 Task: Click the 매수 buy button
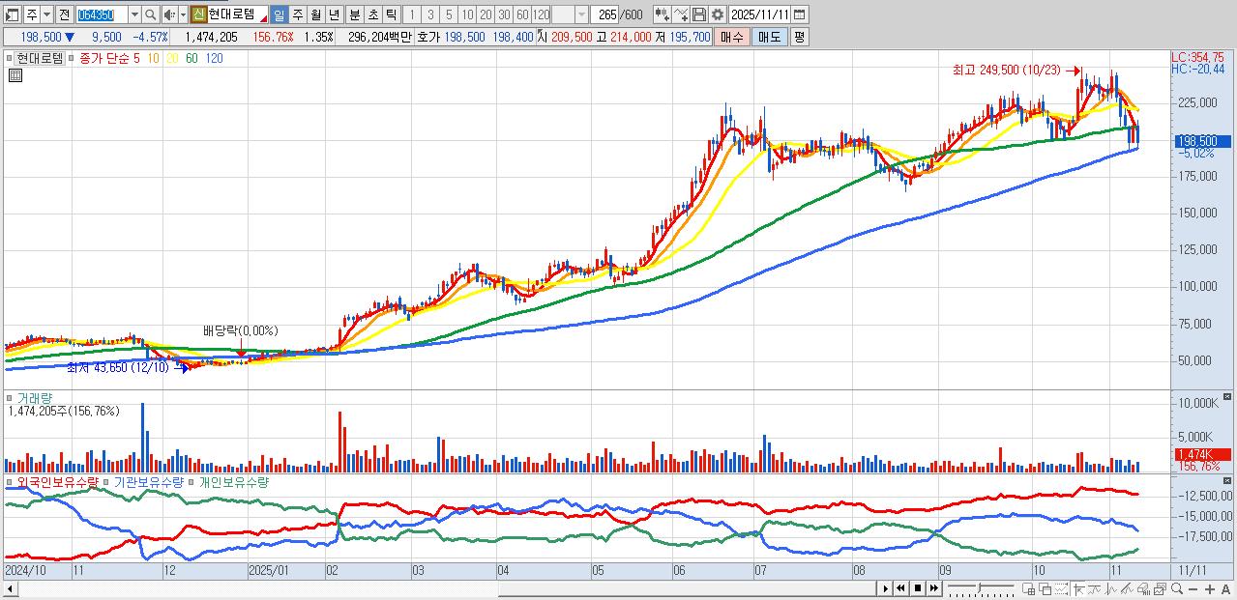coord(731,37)
